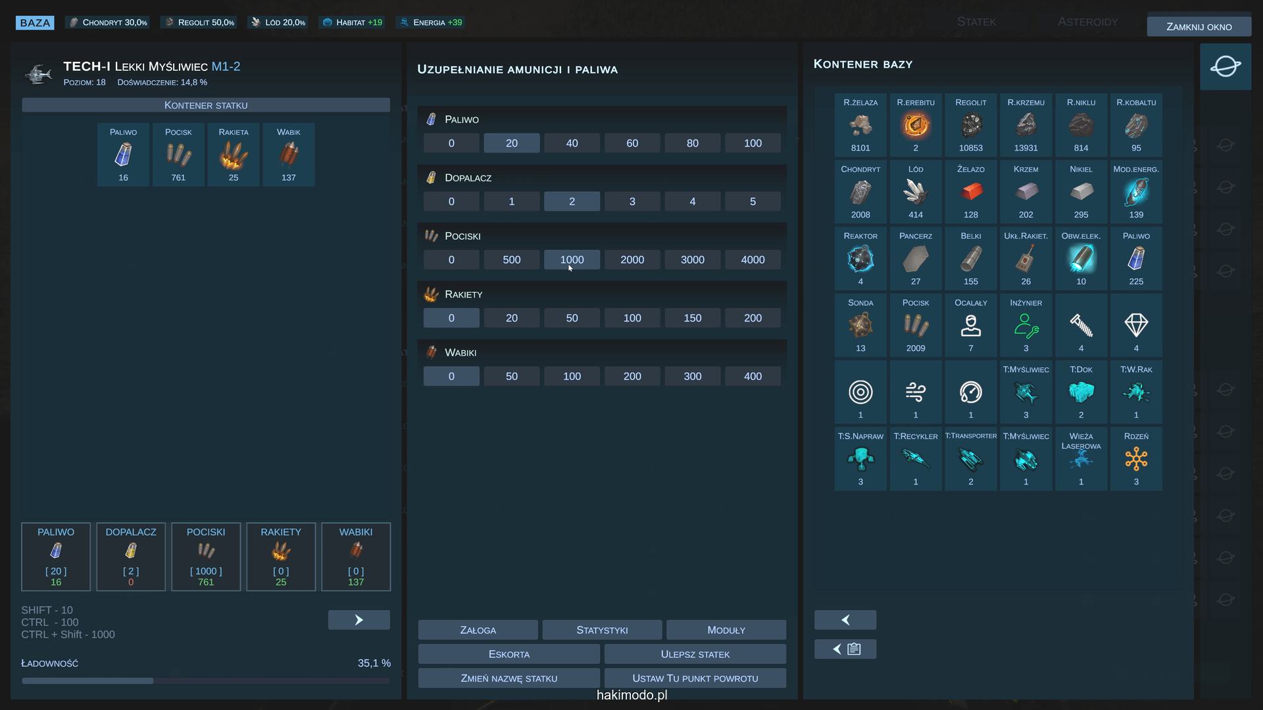Click Ulepsz statek upgrade button
1263x710 pixels.
[x=695, y=654]
